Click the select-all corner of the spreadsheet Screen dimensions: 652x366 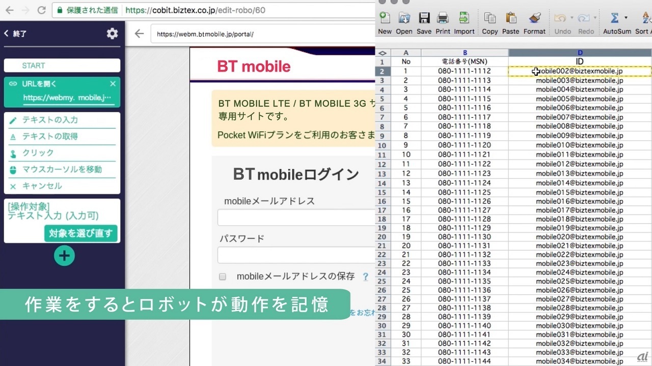383,53
